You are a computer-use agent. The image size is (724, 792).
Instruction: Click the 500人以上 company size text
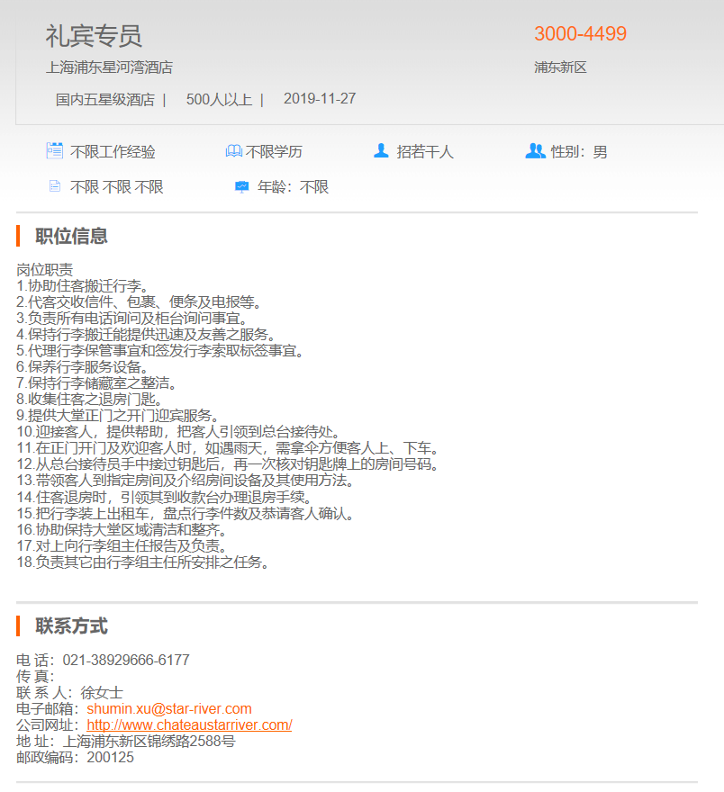(x=219, y=99)
